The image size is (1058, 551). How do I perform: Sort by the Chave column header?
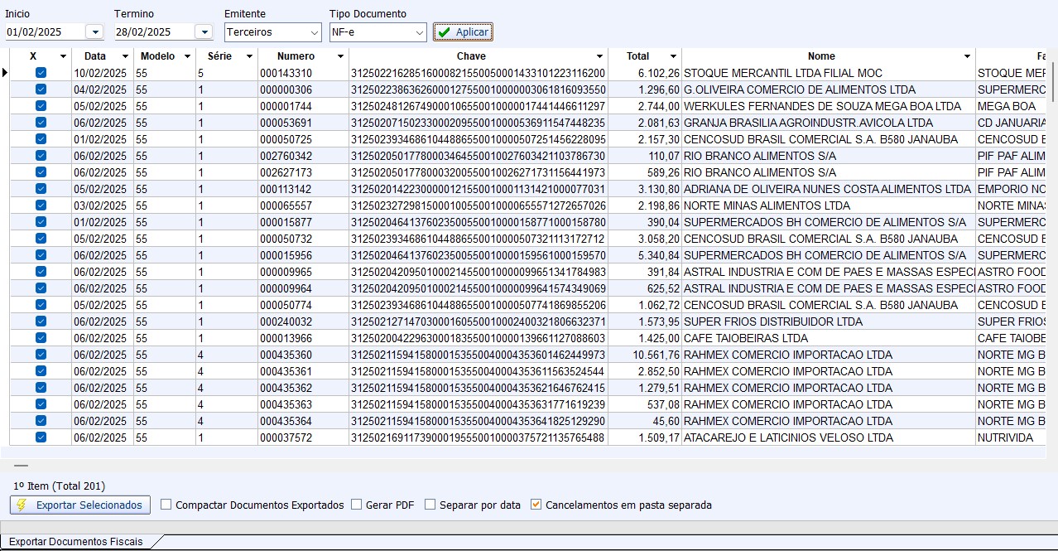click(471, 56)
